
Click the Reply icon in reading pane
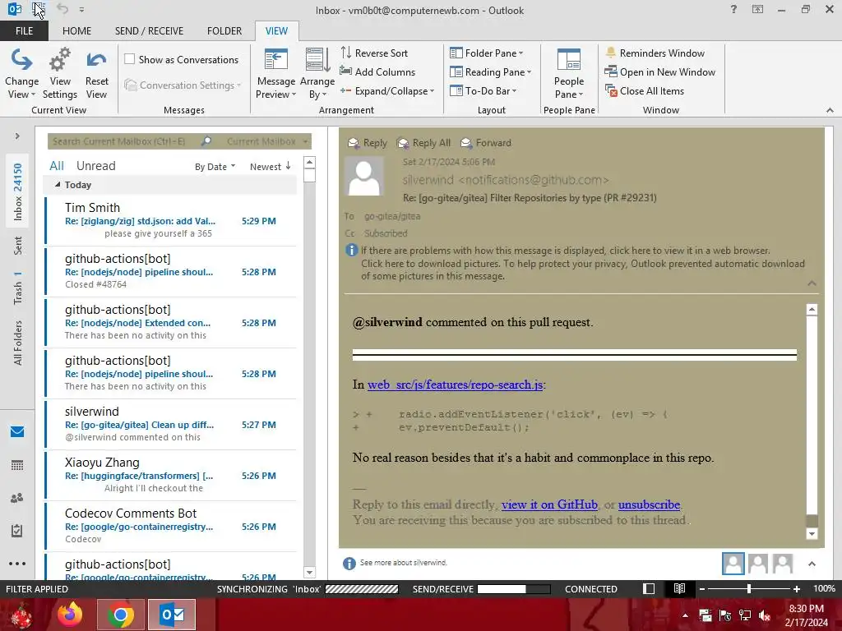point(354,143)
